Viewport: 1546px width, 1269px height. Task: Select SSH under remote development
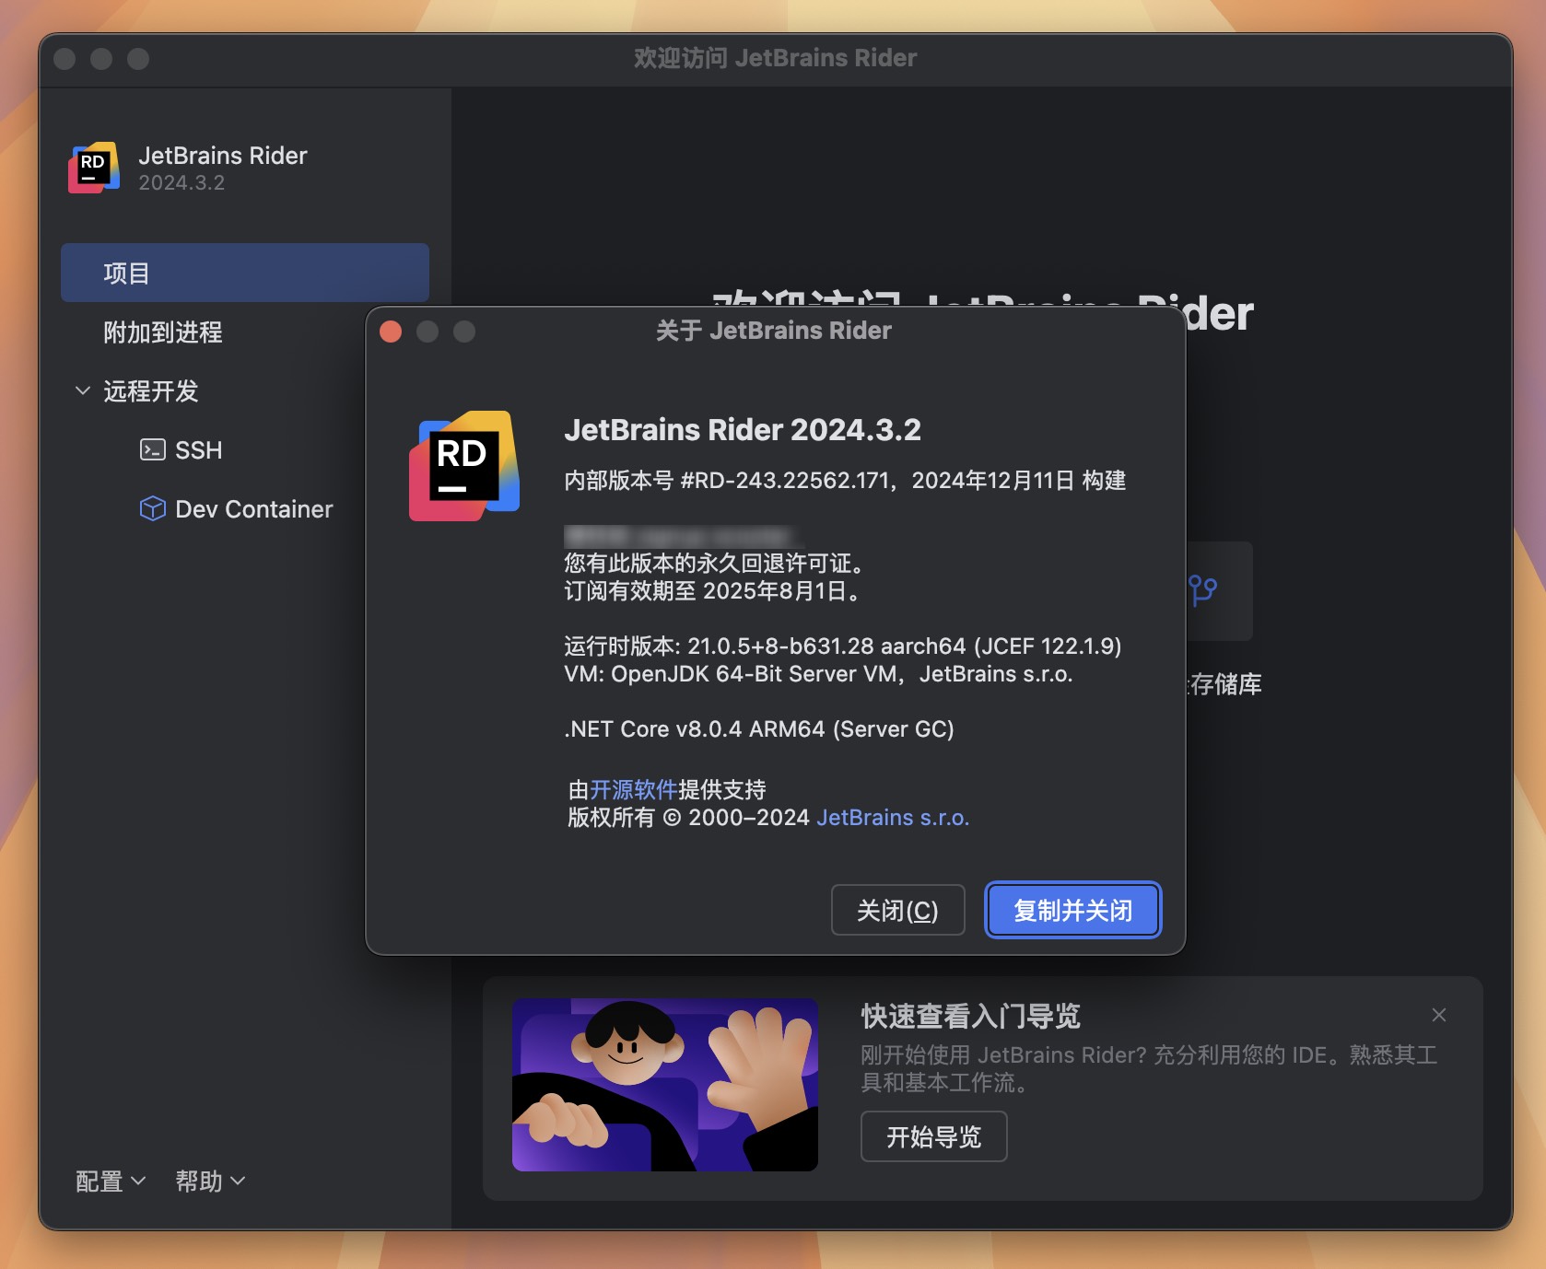[x=198, y=450]
